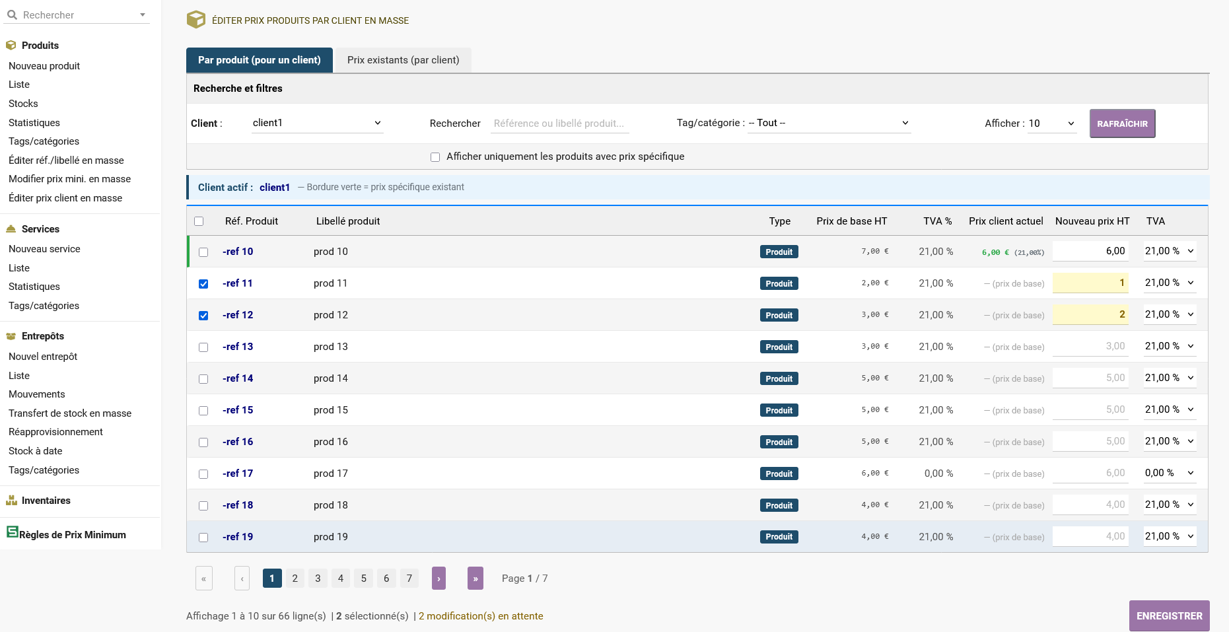Click the Inventaires icon in sidebar
Viewport: 1229px width, 632px height.
click(11, 501)
